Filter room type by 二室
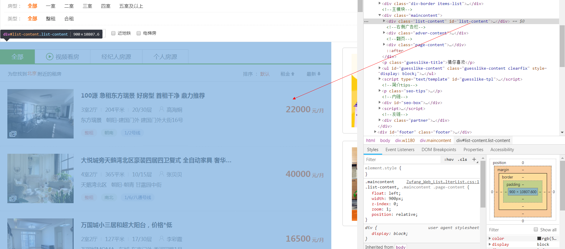565x249 pixels. pyautogui.click(x=69, y=6)
